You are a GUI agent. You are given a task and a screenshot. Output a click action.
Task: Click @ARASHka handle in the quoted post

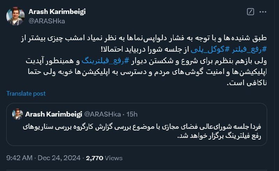pos(103,114)
